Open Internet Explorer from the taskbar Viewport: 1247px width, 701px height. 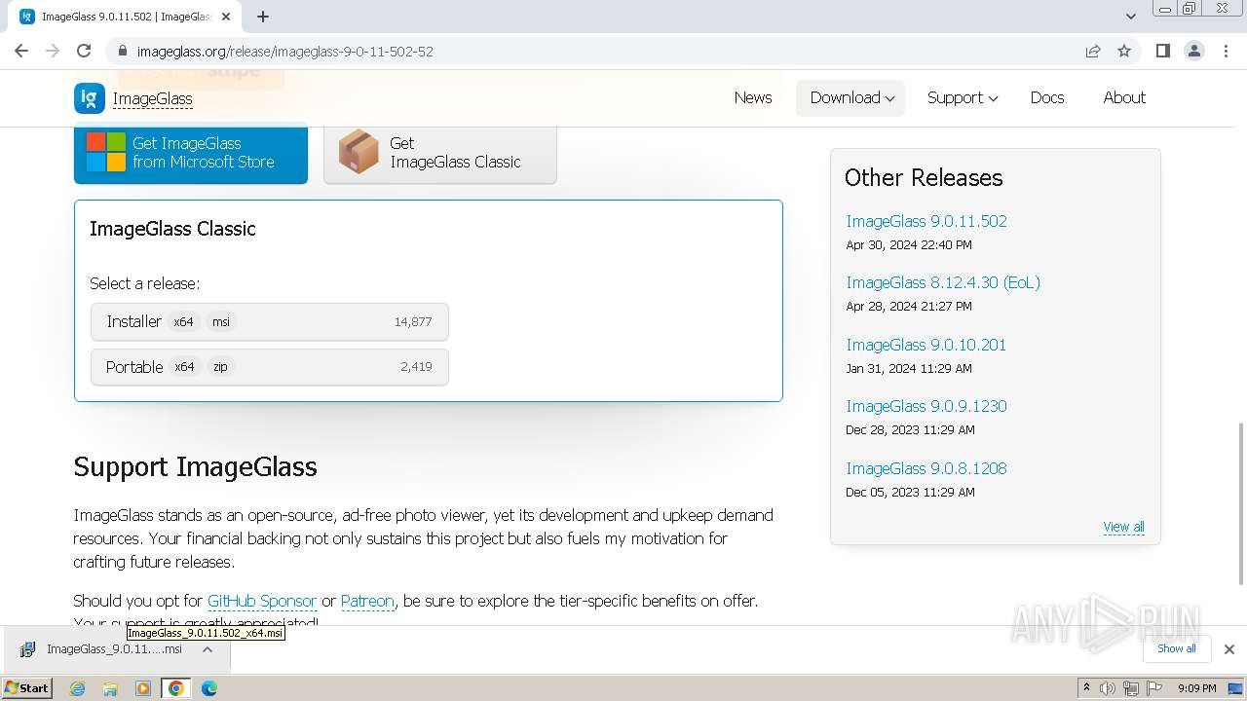[77, 688]
